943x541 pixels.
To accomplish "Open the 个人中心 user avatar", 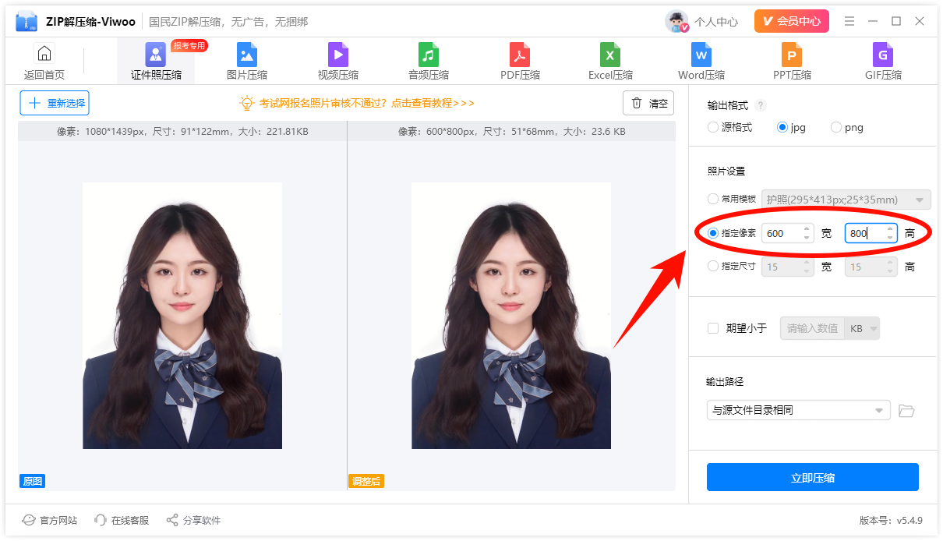I will [676, 22].
